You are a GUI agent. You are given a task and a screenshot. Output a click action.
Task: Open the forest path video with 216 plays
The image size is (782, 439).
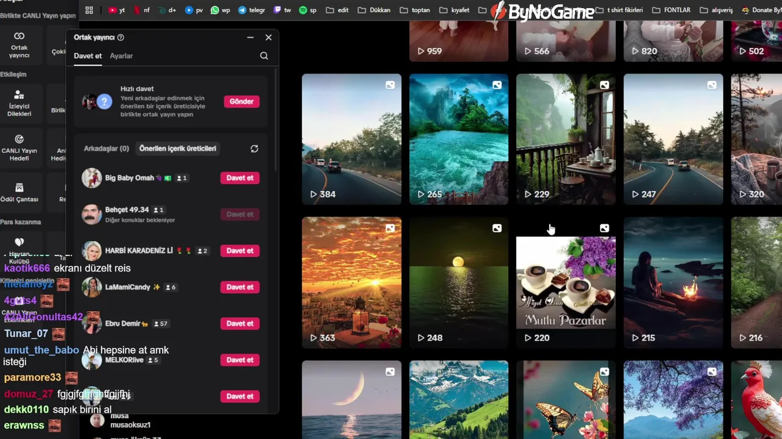pos(756,283)
